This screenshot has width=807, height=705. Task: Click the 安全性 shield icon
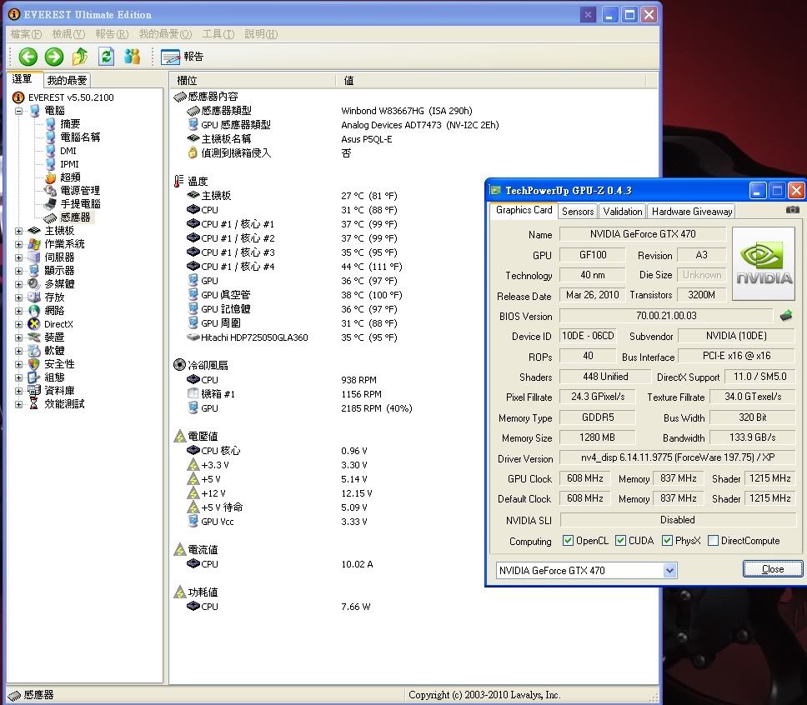pos(34,364)
